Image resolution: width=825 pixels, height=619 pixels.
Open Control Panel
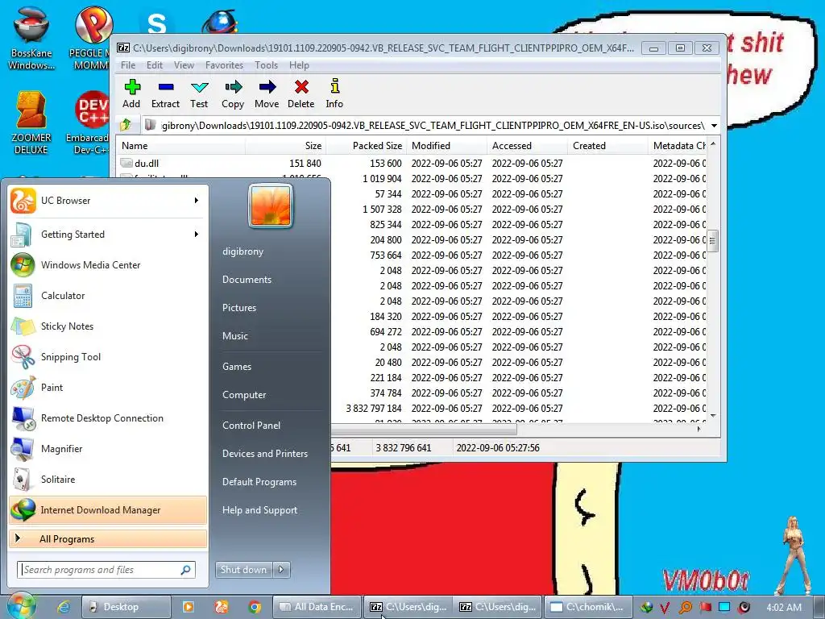pyautogui.click(x=251, y=426)
